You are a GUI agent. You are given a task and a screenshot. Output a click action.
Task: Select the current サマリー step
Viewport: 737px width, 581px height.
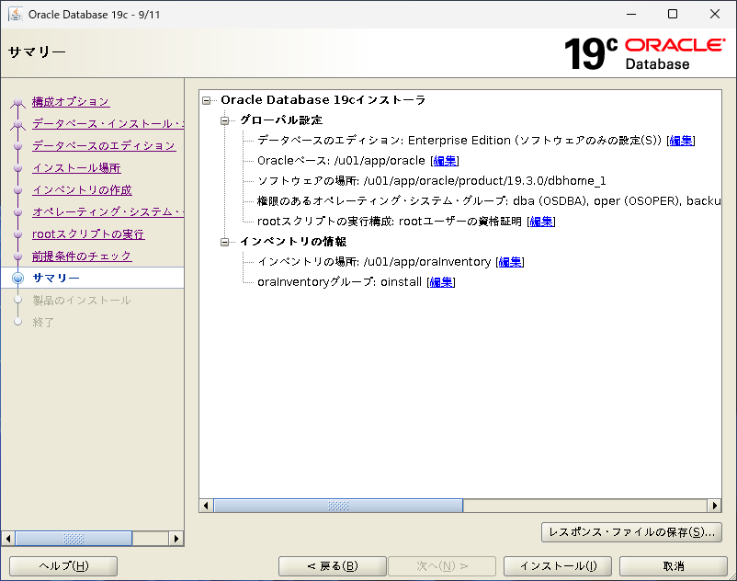(x=56, y=278)
